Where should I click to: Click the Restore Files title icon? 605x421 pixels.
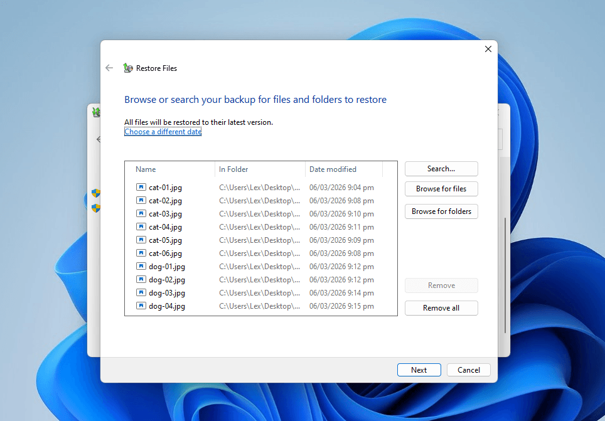(x=127, y=68)
